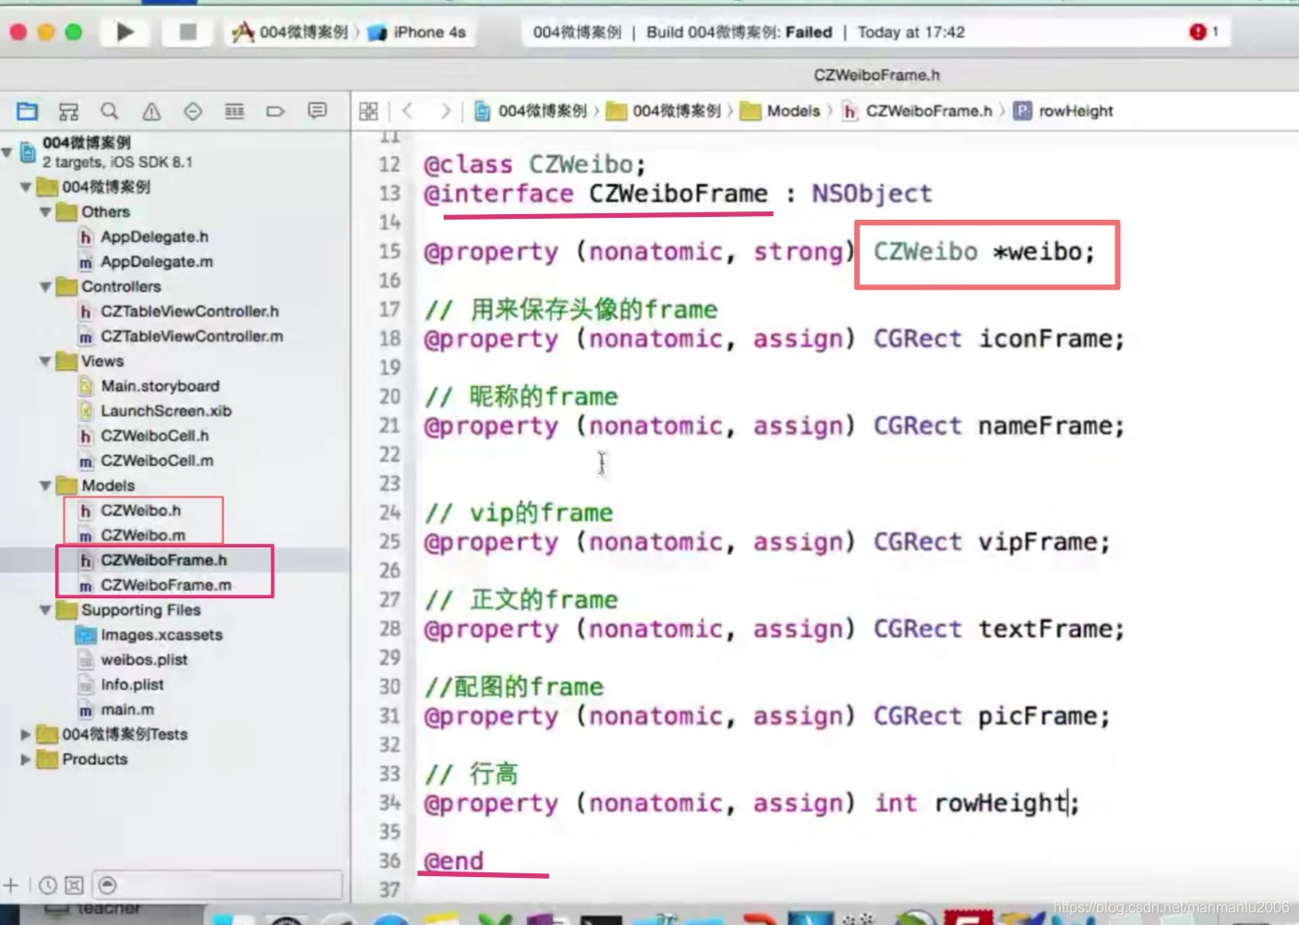Image resolution: width=1299 pixels, height=925 pixels.
Task: Toggle recent files filter clock icon
Action: click(48, 885)
